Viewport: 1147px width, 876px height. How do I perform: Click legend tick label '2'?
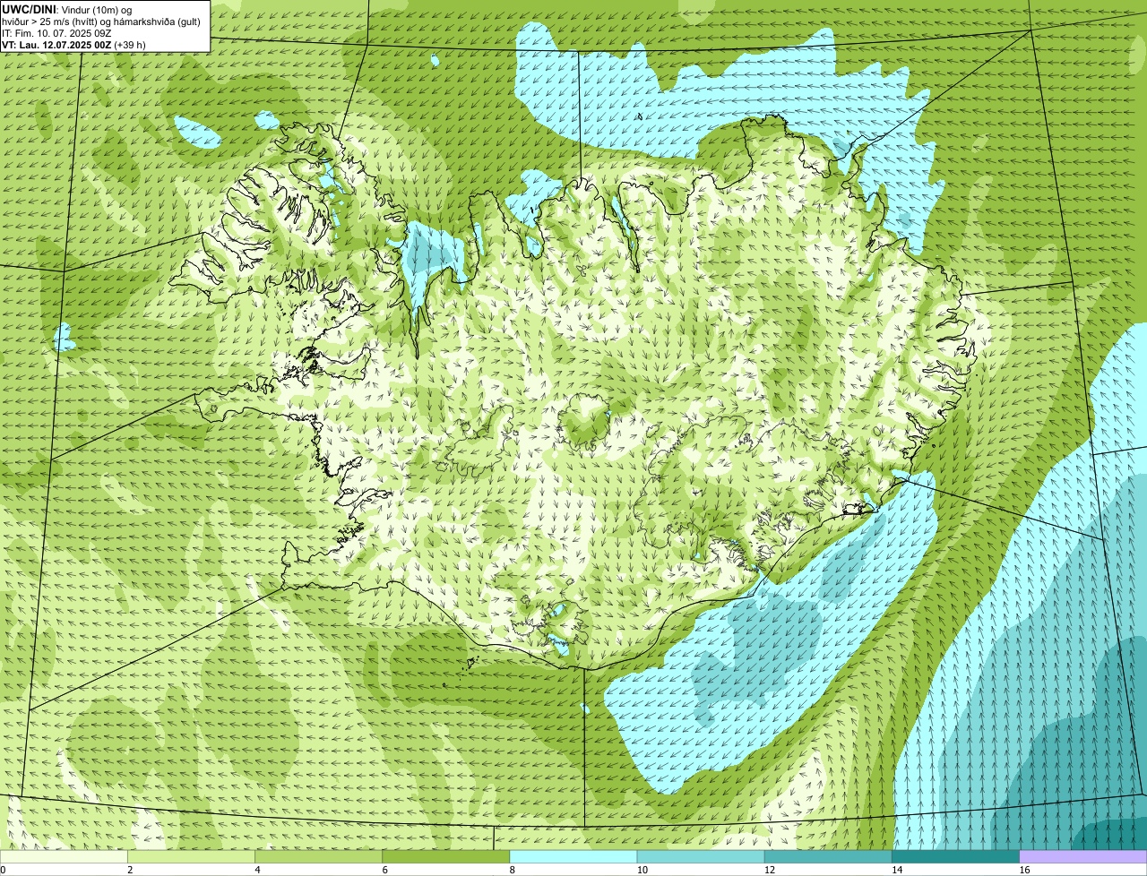(130, 870)
